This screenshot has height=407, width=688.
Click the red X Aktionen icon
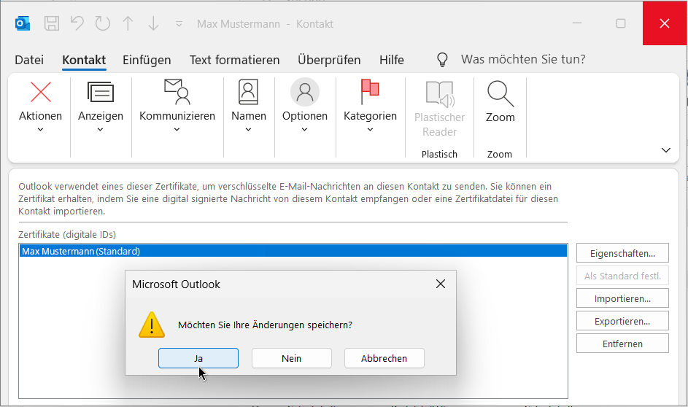pyautogui.click(x=40, y=92)
